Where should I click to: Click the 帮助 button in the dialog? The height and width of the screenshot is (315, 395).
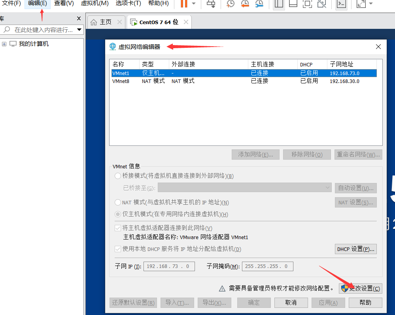(365, 303)
